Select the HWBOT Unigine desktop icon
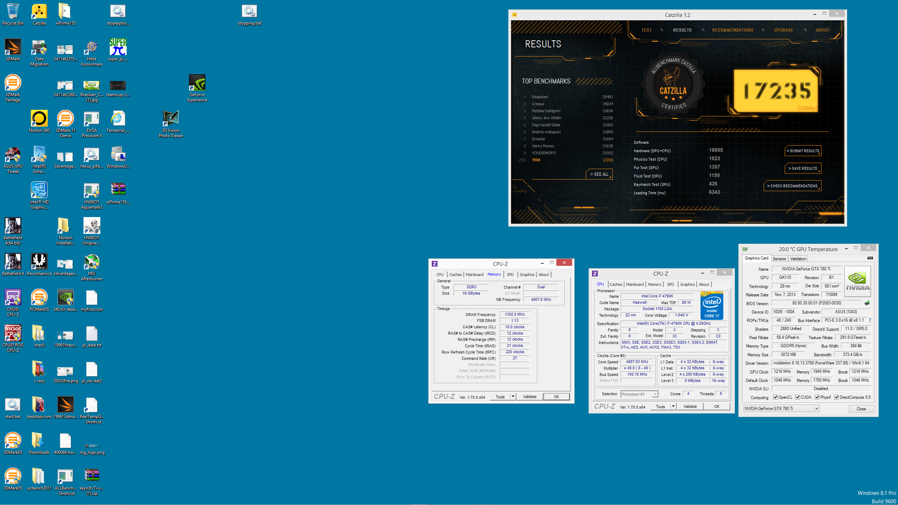 point(92,231)
